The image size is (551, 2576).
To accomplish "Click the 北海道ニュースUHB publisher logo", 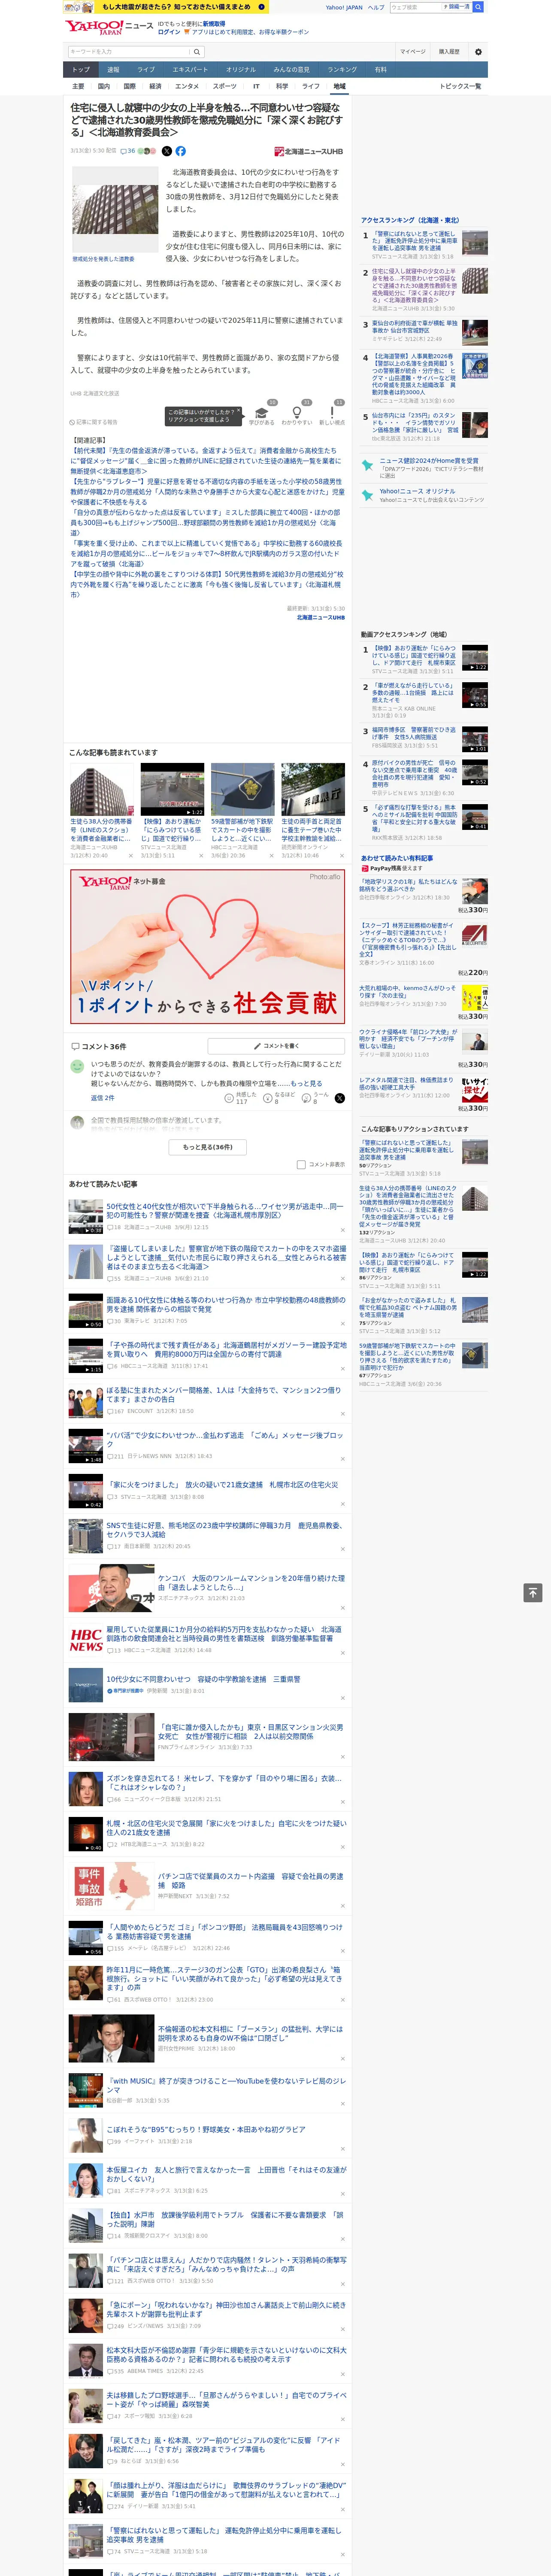I will pyautogui.click(x=309, y=152).
